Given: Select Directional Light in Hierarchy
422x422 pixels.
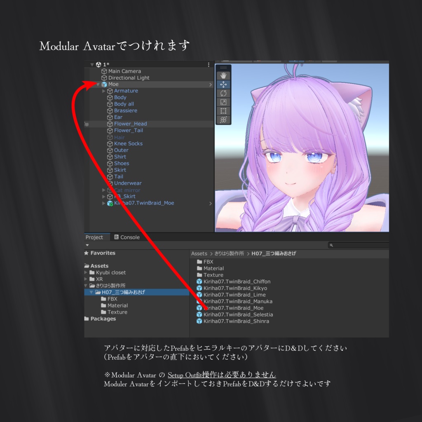Looking at the screenshot, I should pyautogui.click(x=129, y=78).
